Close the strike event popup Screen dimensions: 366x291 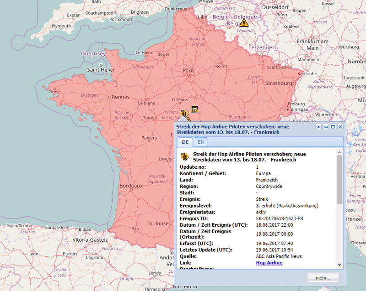click(340, 127)
